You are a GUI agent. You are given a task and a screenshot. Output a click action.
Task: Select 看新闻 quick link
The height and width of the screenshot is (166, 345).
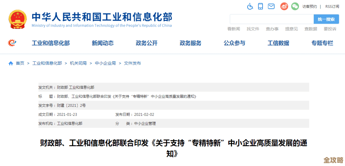click(x=234, y=29)
